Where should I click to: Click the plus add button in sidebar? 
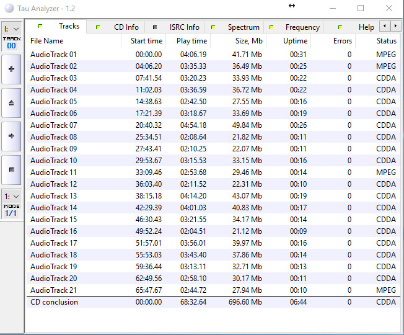[11, 69]
